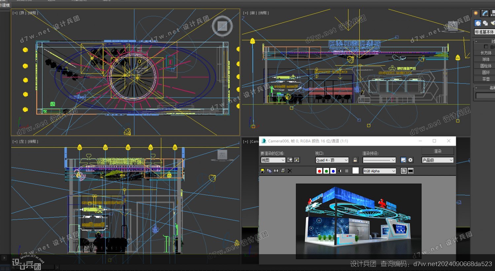Screen dimensions: 495x271
Task: Open [线框] shading menu in front viewport
Action: coord(263,13)
